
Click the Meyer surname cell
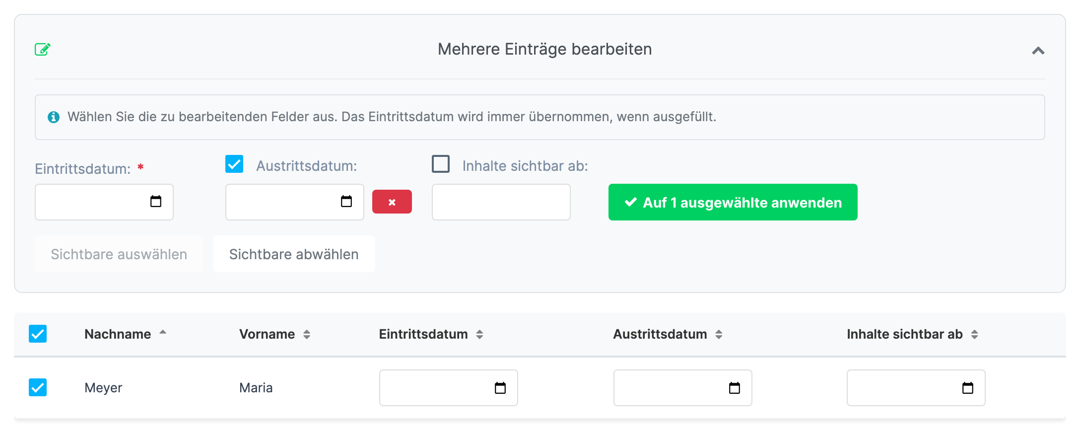pos(103,388)
